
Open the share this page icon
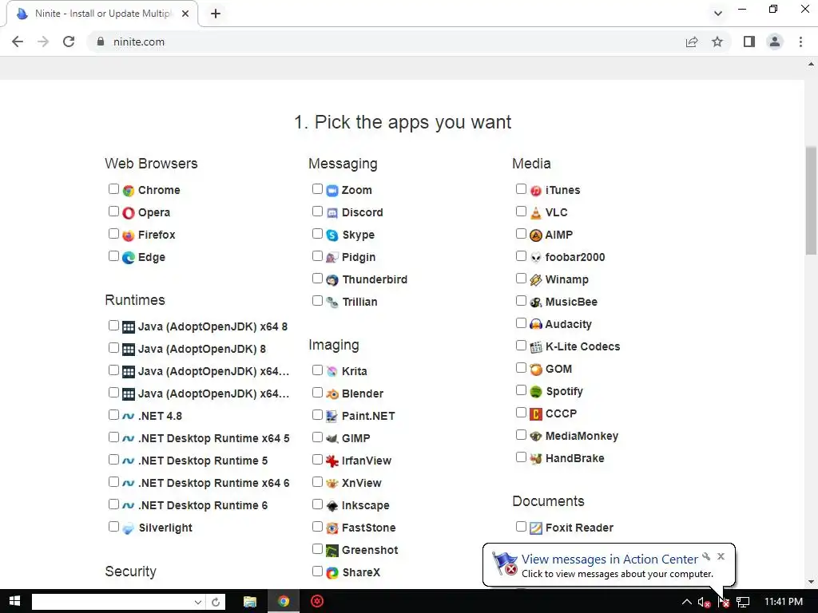point(692,42)
